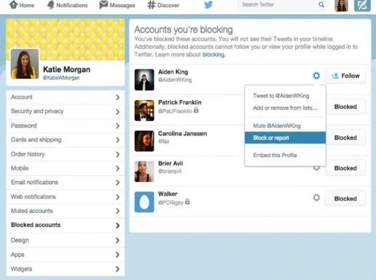Toggle Blocked button for Carolina Janssen
Screen dimensions: 376x280
345,138
